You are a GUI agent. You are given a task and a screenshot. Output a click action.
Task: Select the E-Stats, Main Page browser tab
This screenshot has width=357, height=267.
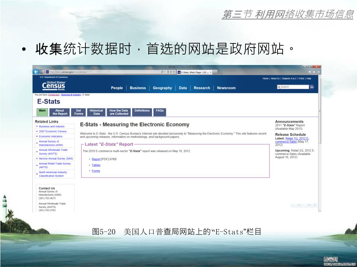(x=195, y=72)
